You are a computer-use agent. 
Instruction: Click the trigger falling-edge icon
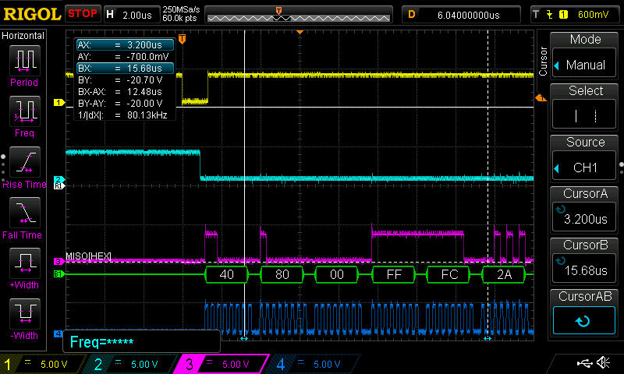[550, 15]
